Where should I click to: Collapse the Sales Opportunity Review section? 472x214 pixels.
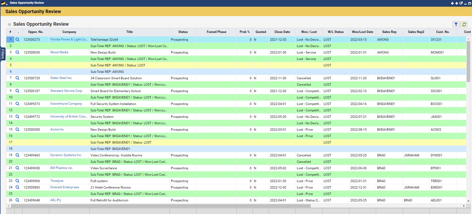click(9, 24)
